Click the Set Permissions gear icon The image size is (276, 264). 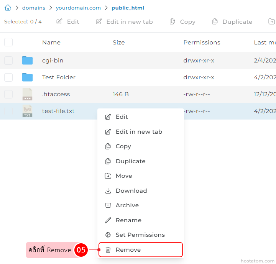coord(108,235)
